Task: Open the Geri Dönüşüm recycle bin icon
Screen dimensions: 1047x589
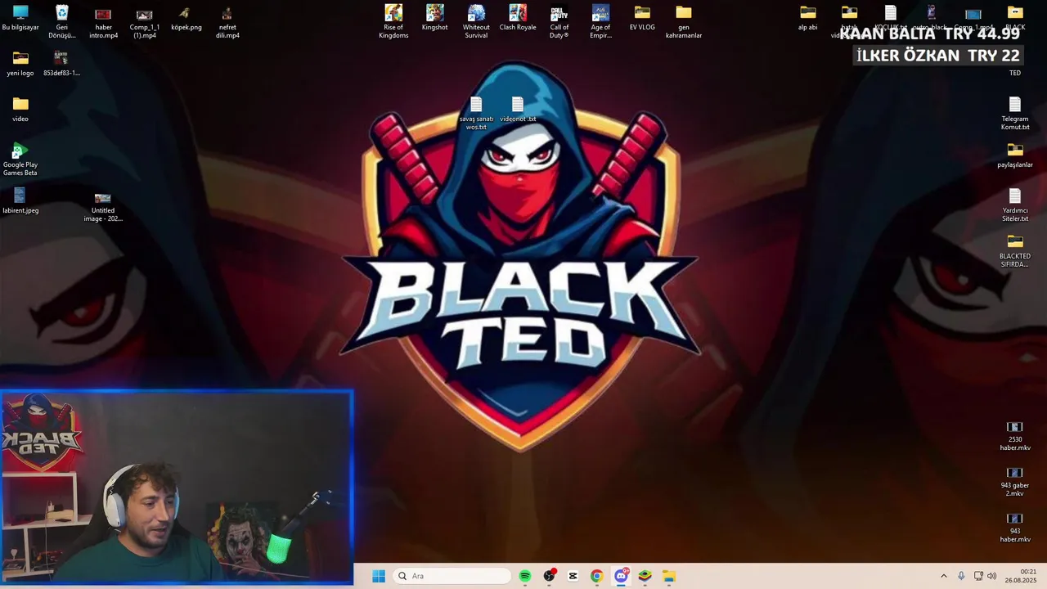Action: pyautogui.click(x=61, y=21)
